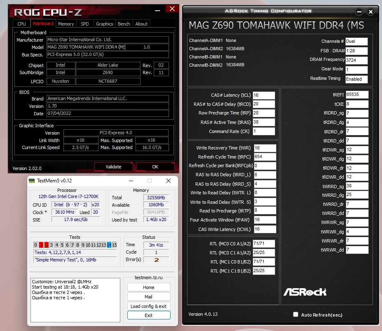Click the Realtime Timing Enabled field
Image resolution: width=382 pixels, height=331 pixels.
356,79
